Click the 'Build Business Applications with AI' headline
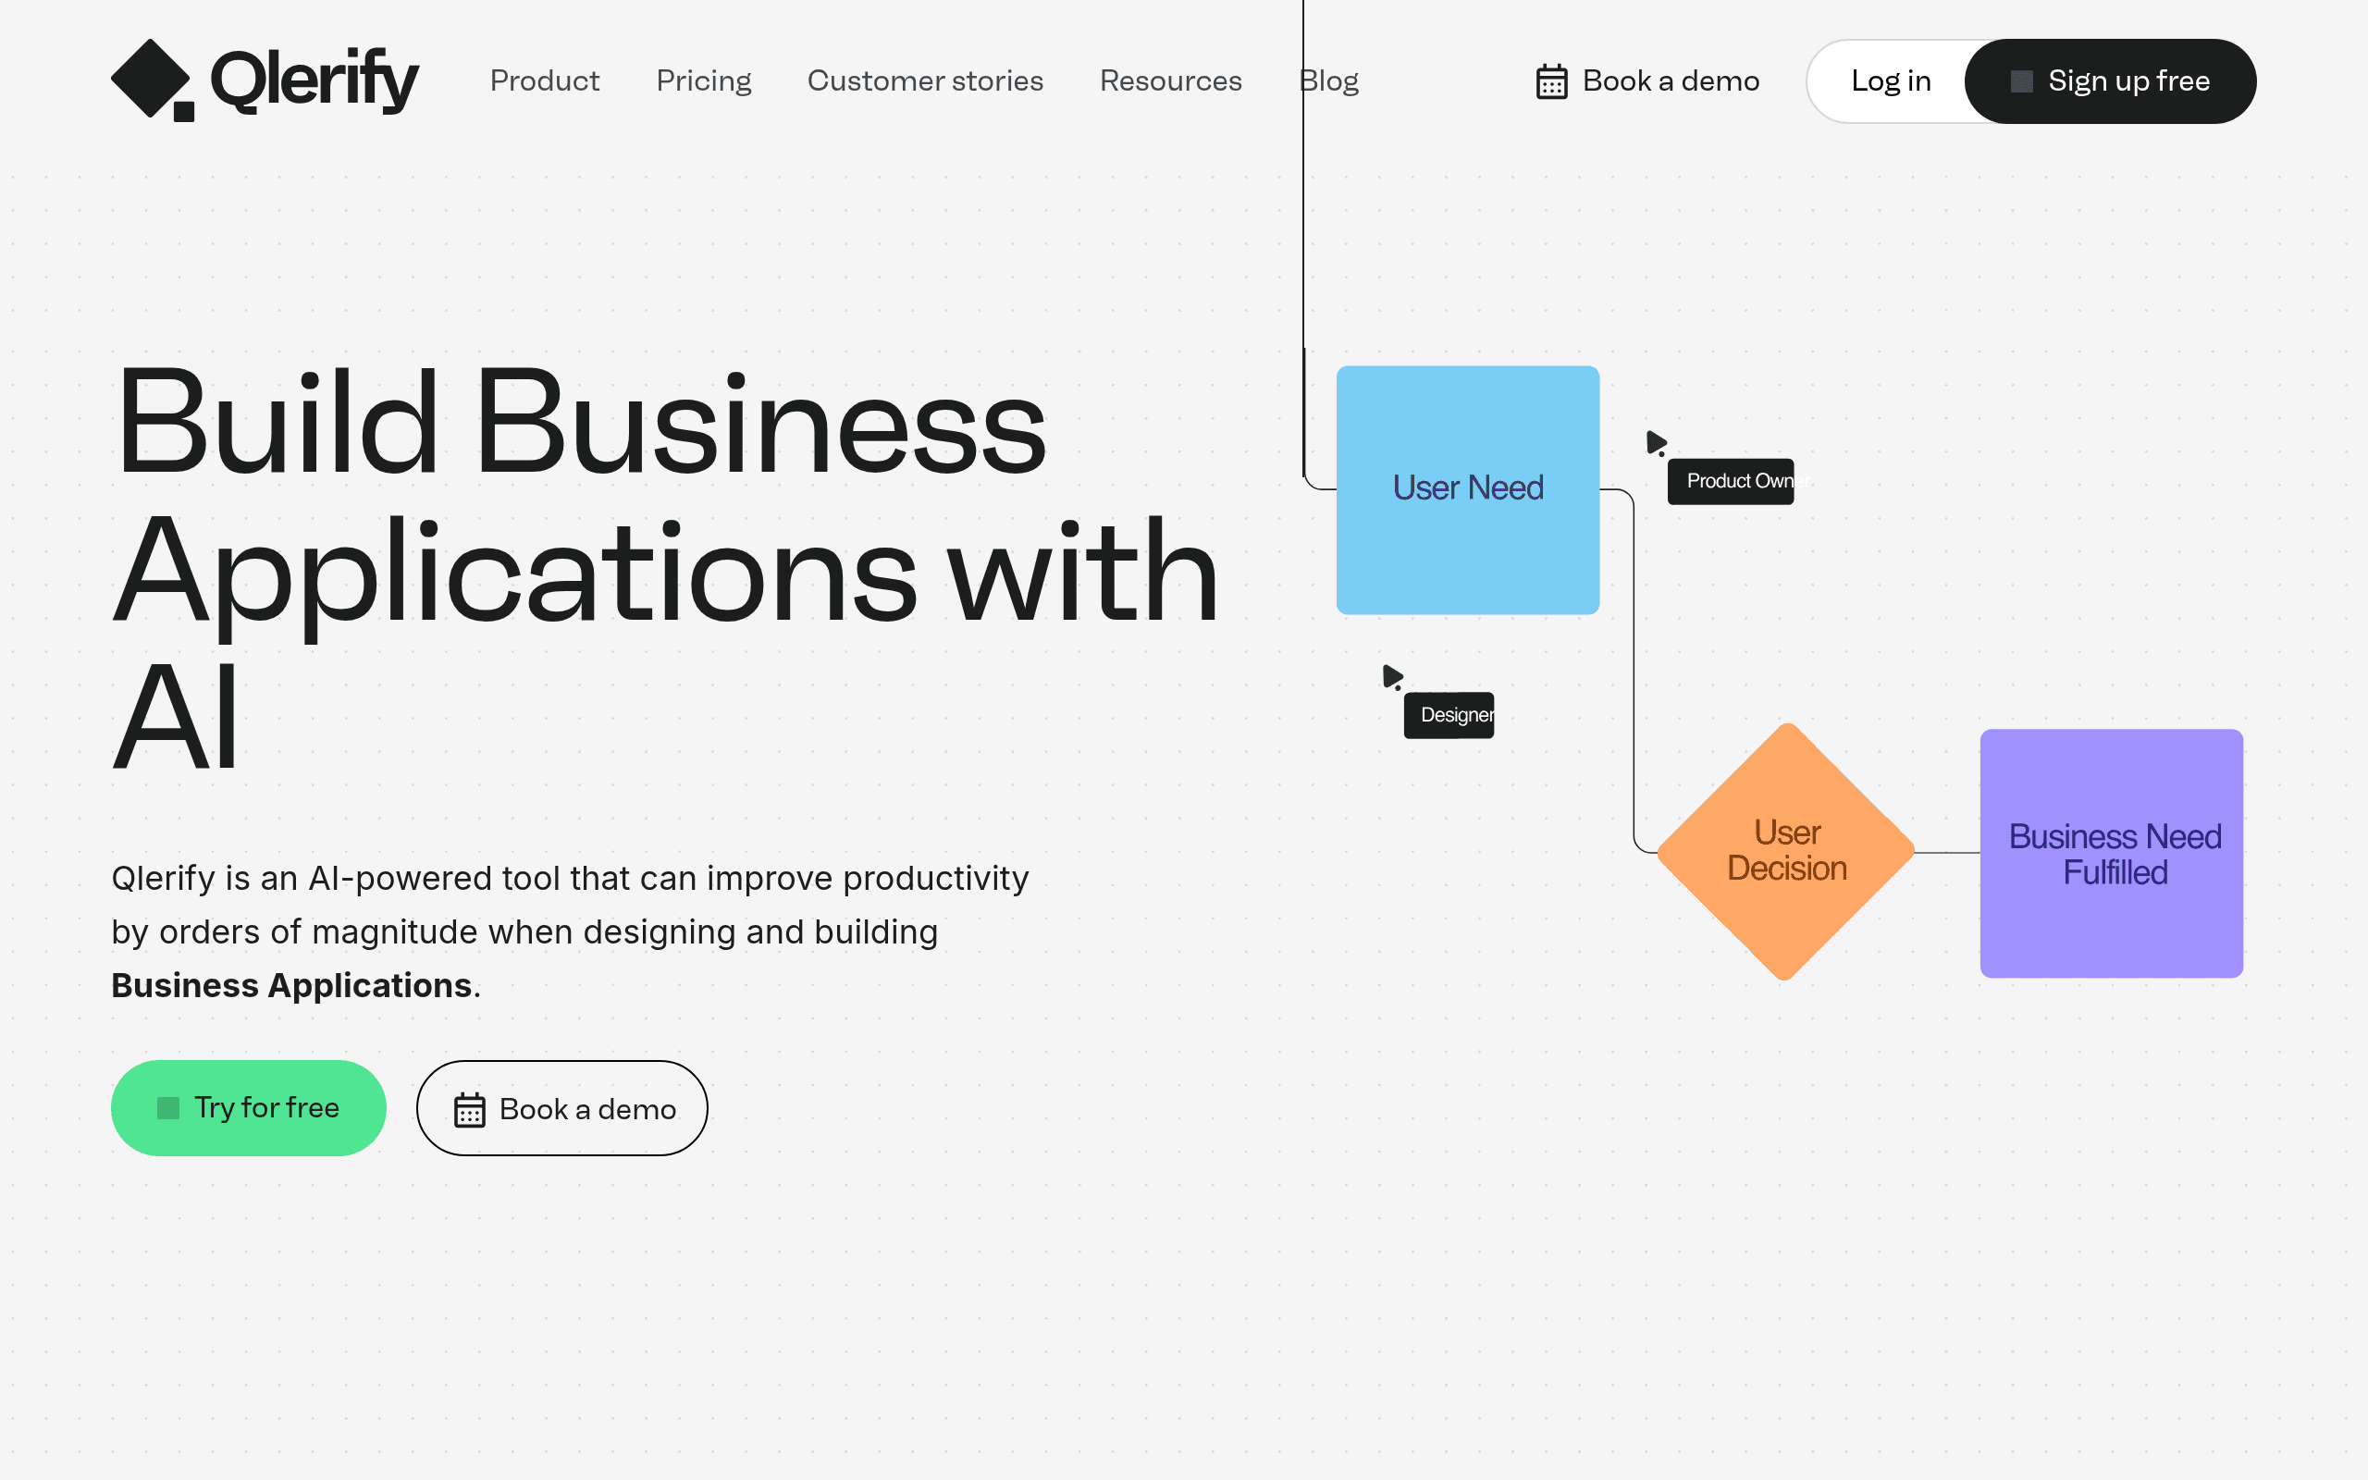2368x1480 pixels. (x=665, y=570)
